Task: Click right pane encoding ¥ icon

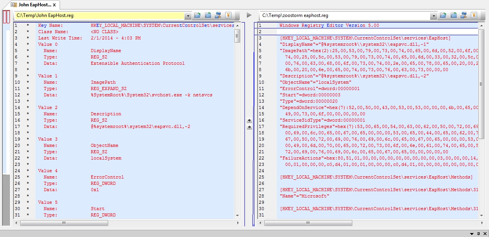Action: coord(474,15)
